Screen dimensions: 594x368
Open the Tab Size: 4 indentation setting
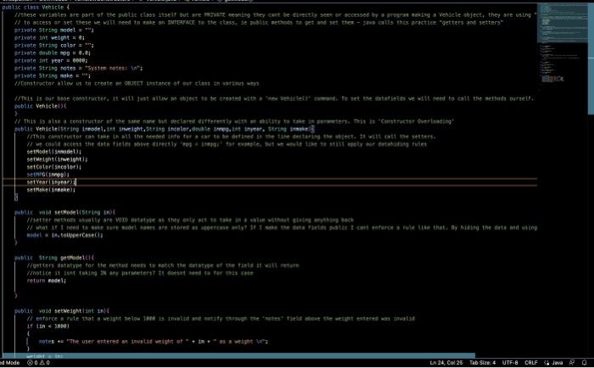482,362
